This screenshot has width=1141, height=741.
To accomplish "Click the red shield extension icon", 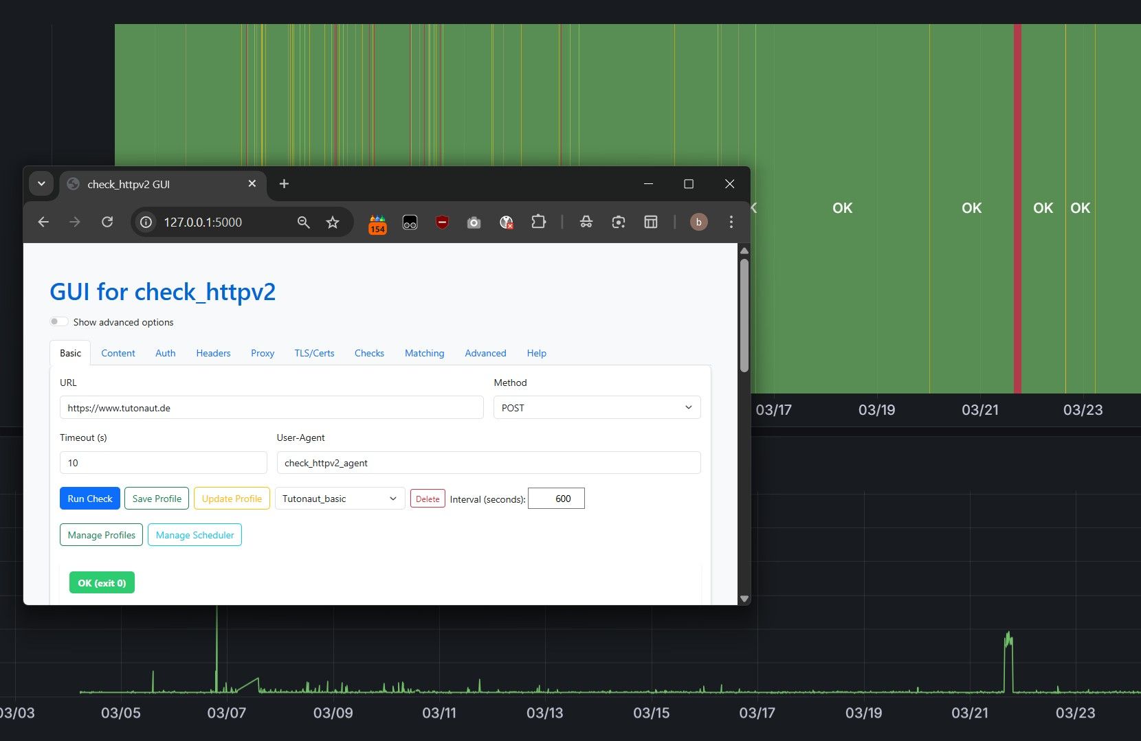I will (442, 222).
